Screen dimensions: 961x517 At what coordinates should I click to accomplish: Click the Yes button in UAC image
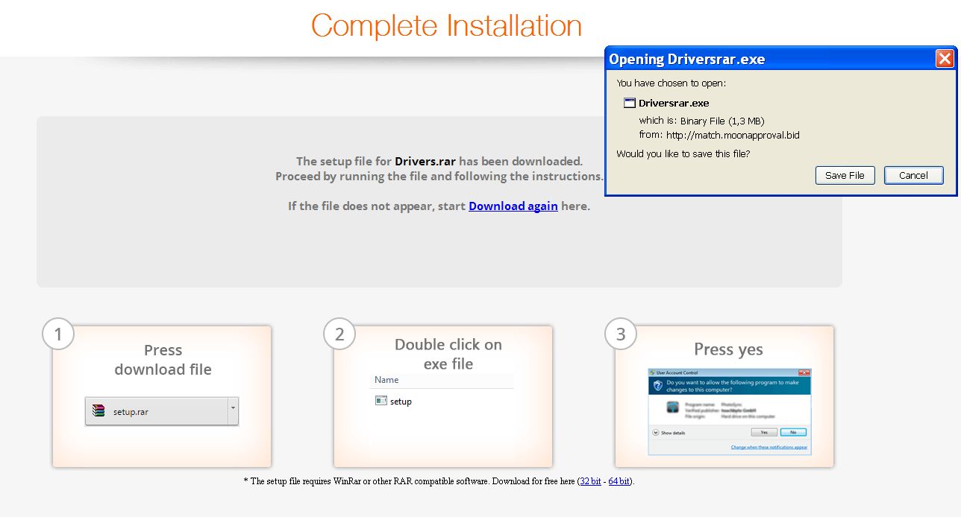764,432
